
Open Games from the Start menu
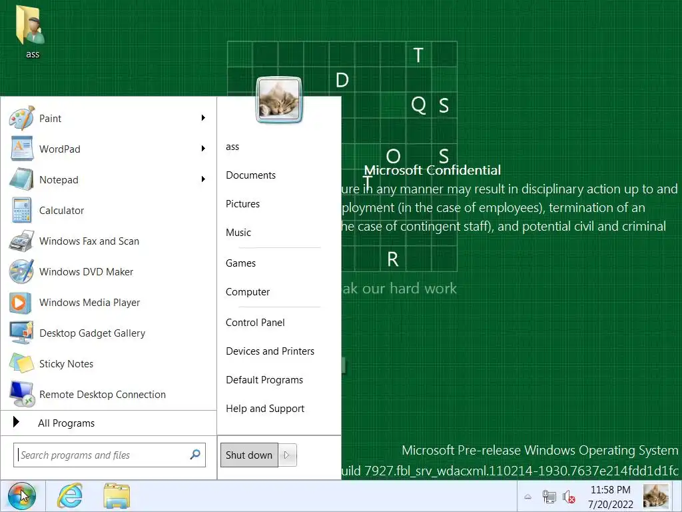tap(240, 263)
